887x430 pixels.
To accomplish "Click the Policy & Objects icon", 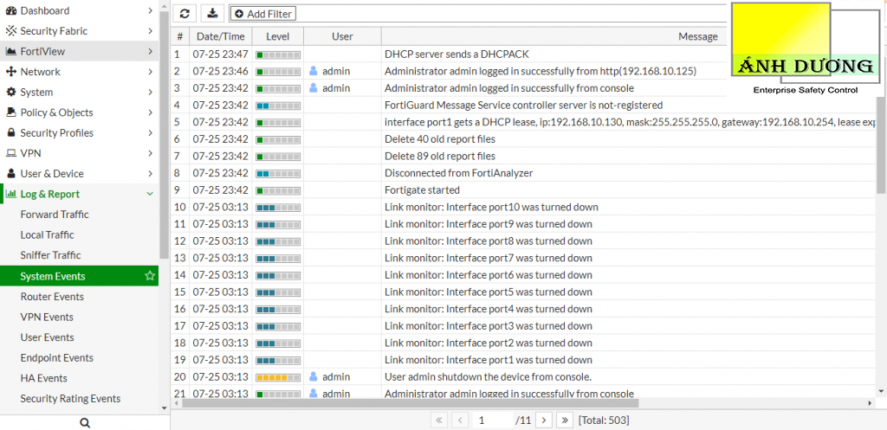I will click(x=10, y=112).
